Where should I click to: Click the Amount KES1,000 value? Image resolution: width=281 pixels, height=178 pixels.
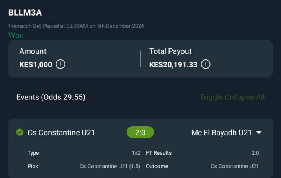pyautogui.click(x=36, y=64)
